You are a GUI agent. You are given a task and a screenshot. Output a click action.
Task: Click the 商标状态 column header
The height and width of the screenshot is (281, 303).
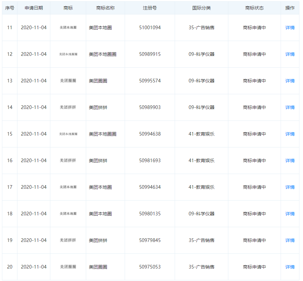(254, 8)
